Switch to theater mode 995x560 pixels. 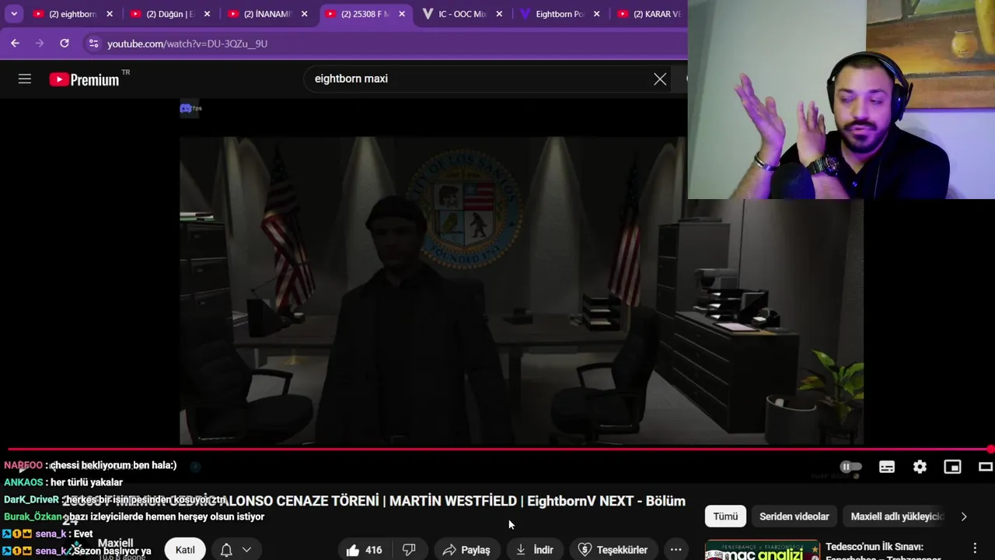click(x=985, y=467)
